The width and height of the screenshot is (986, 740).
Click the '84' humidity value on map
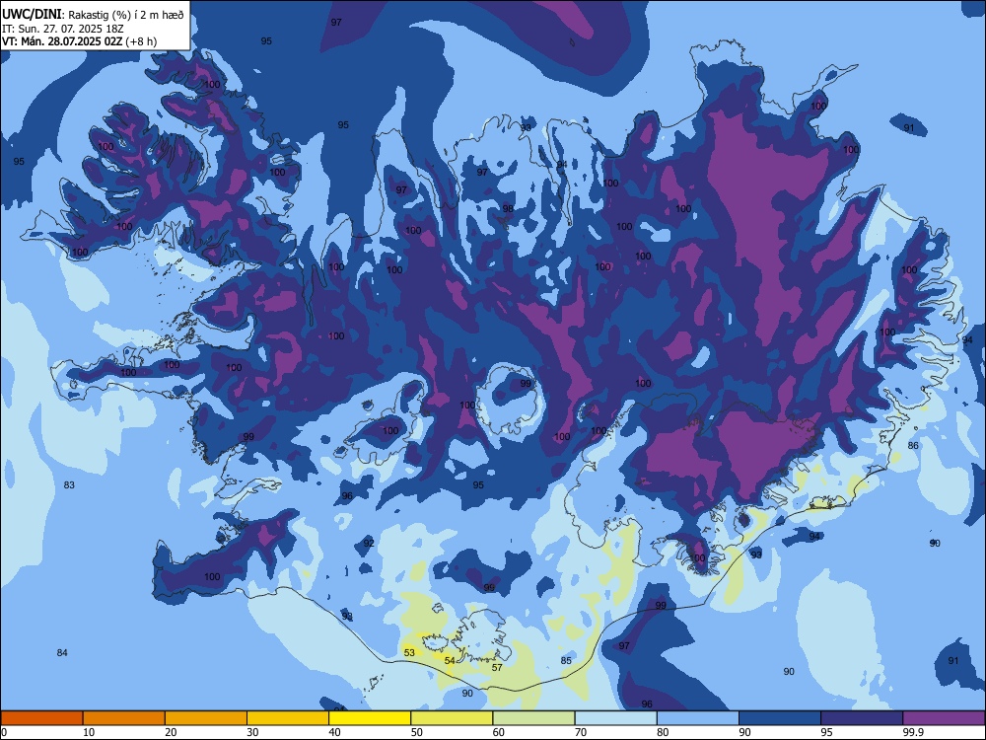pyautogui.click(x=61, y=653)
